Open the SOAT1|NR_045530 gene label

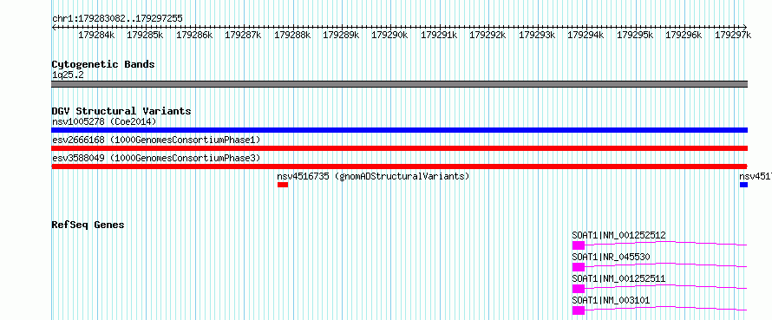[611, 257]
